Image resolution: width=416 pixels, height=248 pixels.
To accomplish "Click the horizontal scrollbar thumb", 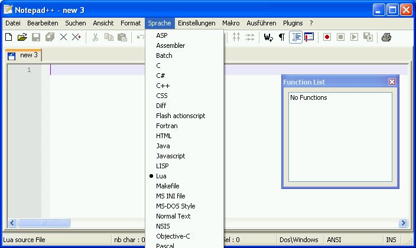I will point(44,223).
